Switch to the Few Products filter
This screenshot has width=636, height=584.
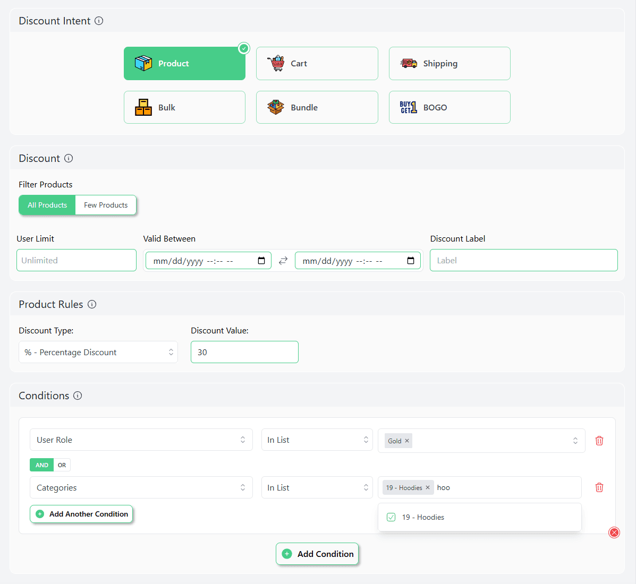106,205
